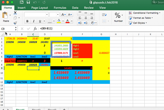This screenshot has height=110, width=164.
Task: Apply borders with the borders button
Action: [50, 21]
